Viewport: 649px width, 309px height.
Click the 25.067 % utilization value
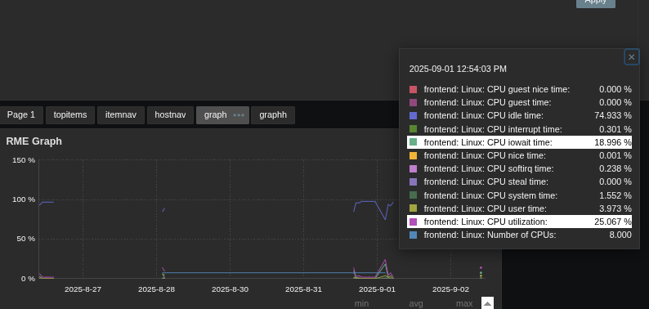click(x=613, y=222)
